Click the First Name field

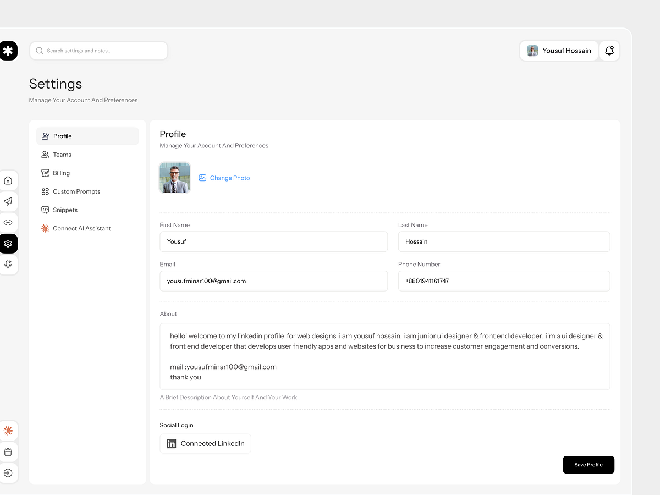[x=274, y=241]
